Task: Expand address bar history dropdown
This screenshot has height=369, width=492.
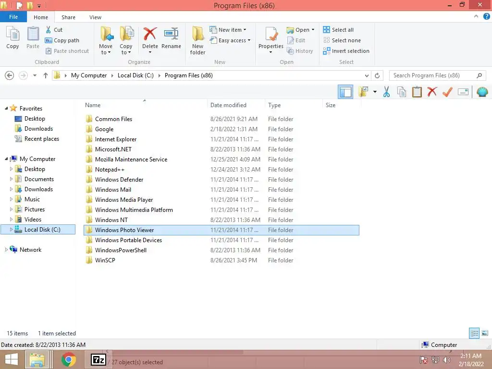Action: click(x=367, y=75)
